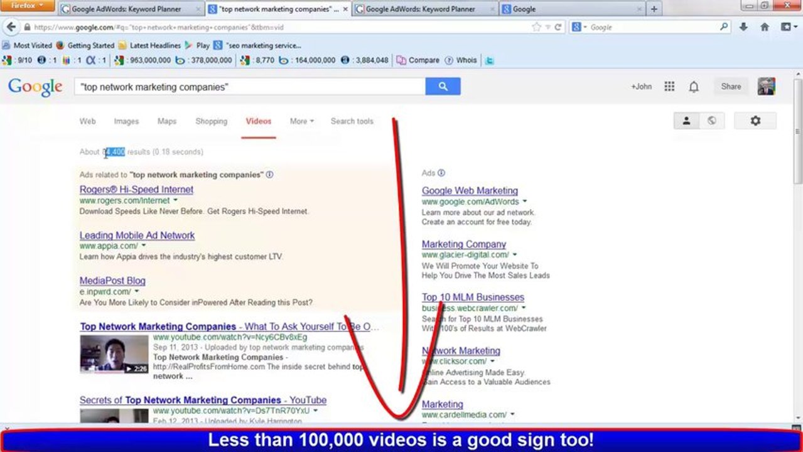Image resolution: width=803 pixels, height=452 pixels.
Task: Click the Google logo
Action: [x=35, y=87]
